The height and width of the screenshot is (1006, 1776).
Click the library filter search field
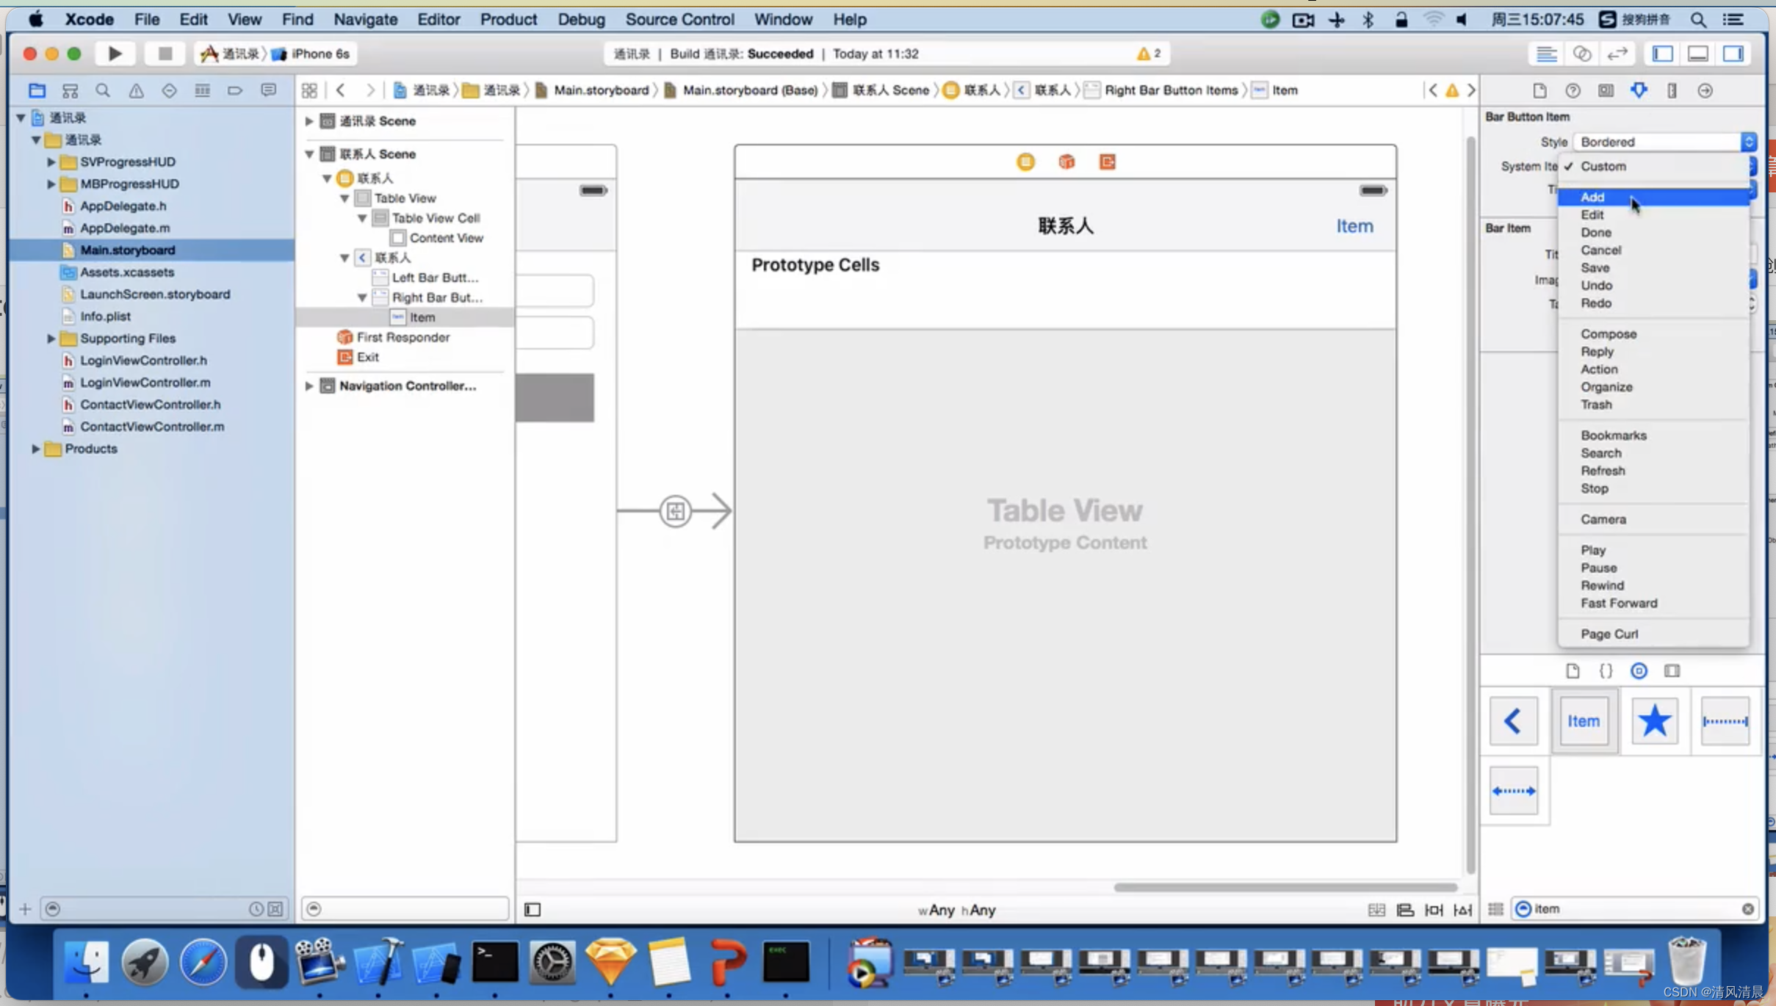coord(1636,909)
